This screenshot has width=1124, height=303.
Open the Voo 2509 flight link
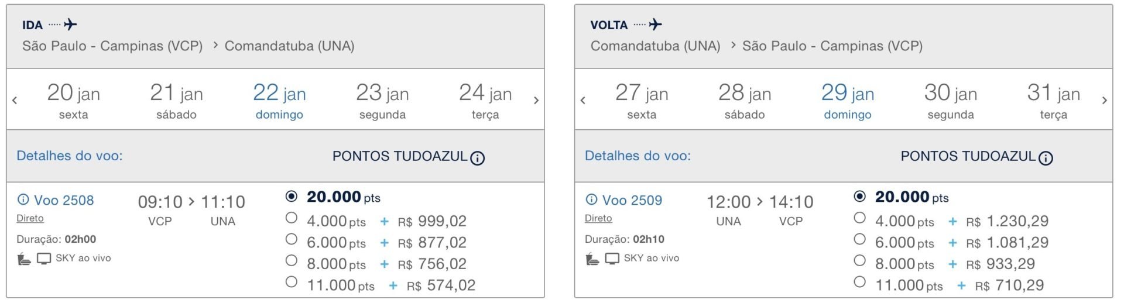point(632,200)
